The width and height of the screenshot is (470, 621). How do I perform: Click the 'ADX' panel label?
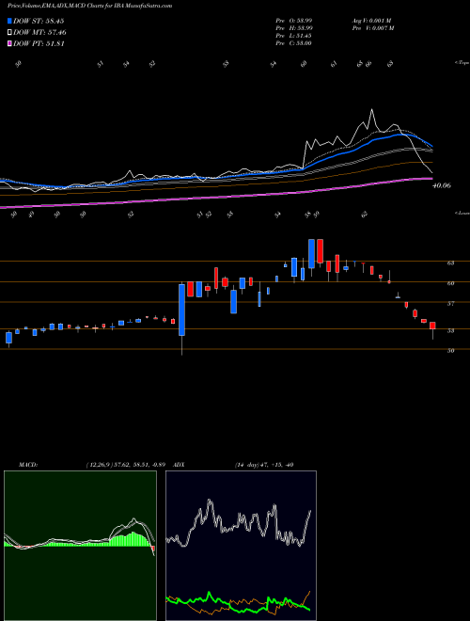click(180, 465)
